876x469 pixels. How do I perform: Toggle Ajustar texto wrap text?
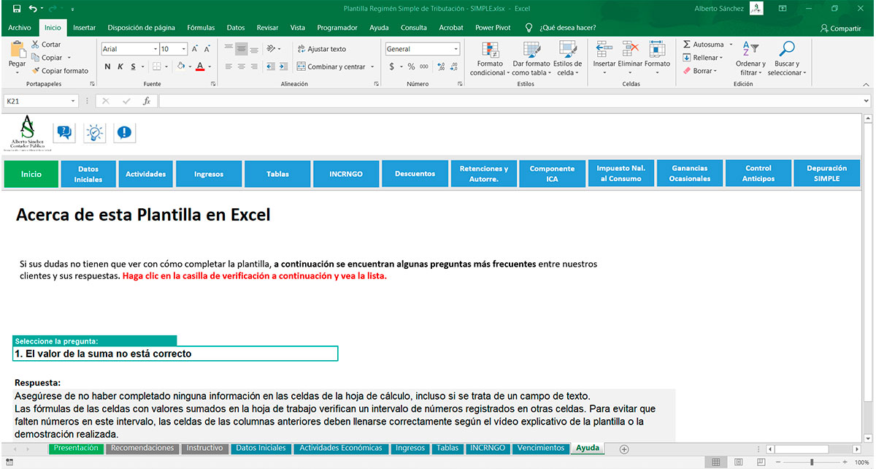click(x=322, y=49)
